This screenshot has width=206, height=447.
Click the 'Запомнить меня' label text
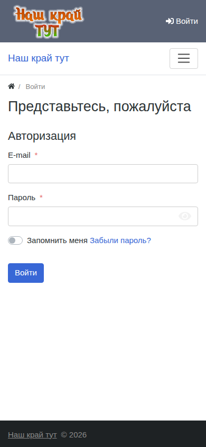coord(57,240)
